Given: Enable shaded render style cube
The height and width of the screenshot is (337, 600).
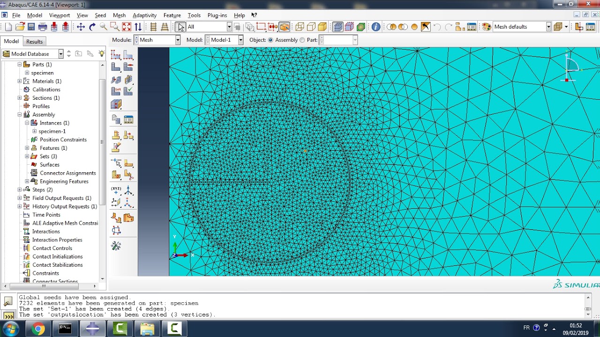Looking at the screenshot, I should pyautogui.click(x=322, y=27).
